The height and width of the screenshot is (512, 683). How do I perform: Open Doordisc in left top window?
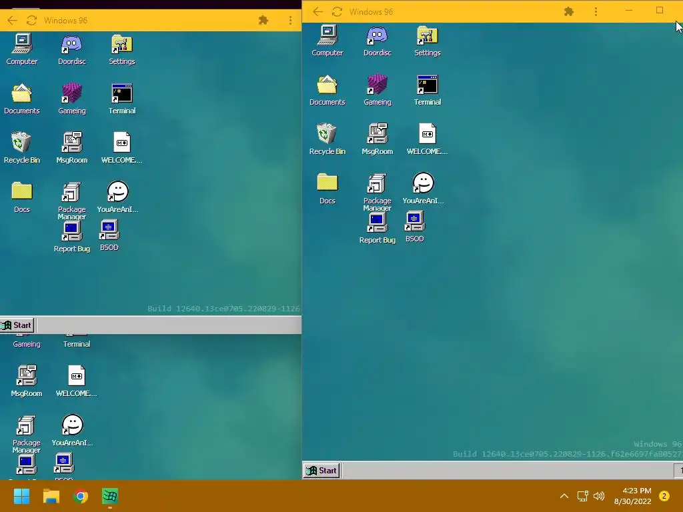point(72,49)
